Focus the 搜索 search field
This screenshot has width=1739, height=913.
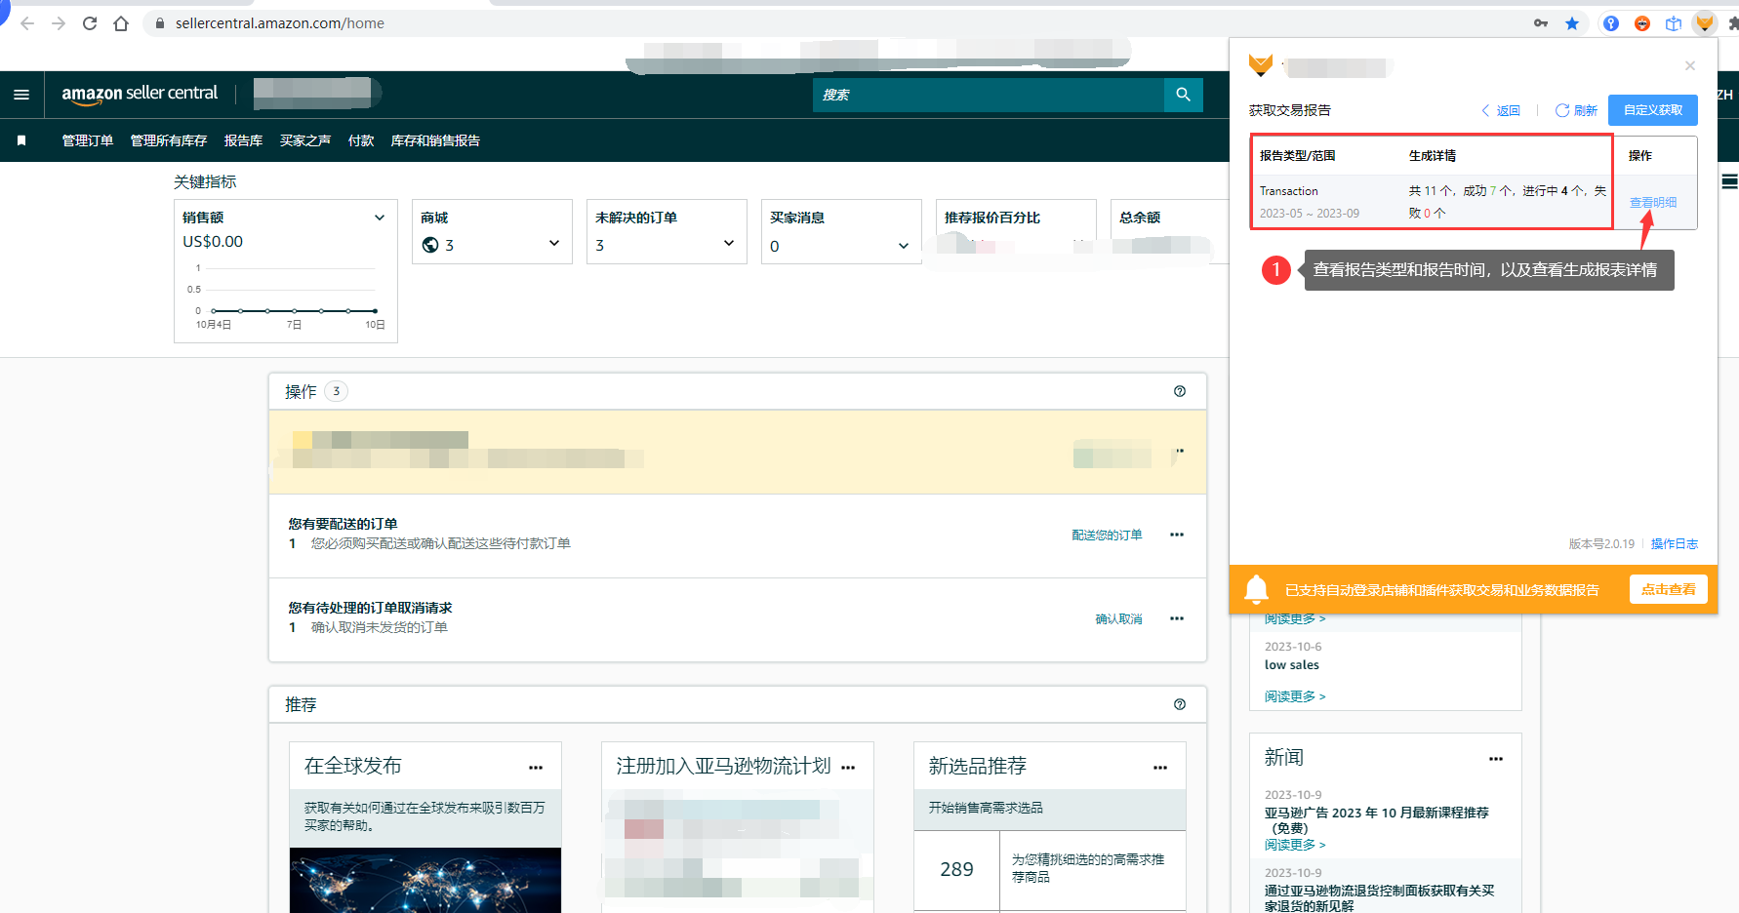point(989,95)
